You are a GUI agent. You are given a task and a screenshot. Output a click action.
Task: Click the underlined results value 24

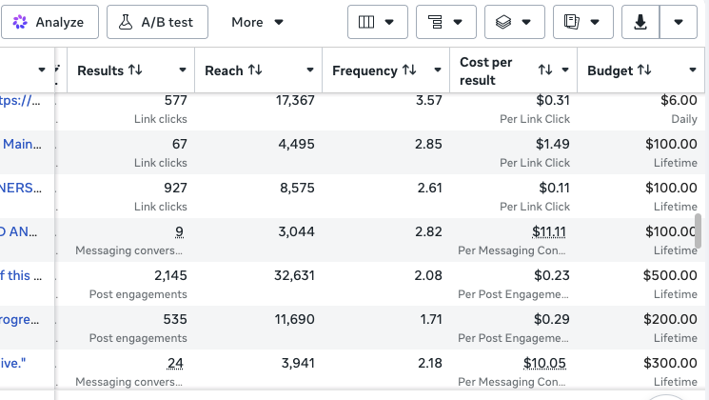pyautogui.click(x=175, y=364)
